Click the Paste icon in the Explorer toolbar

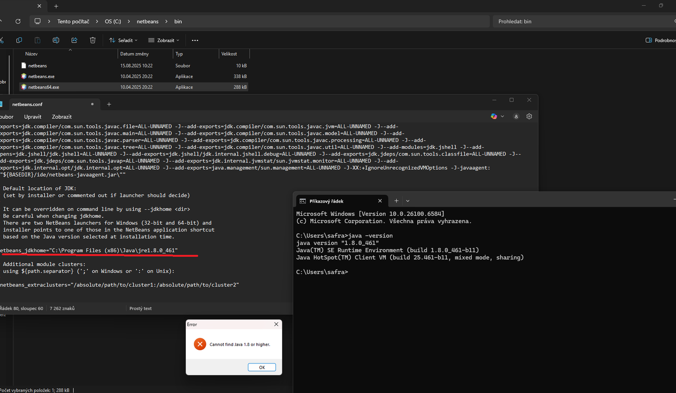pyautogui.click(x=37, y=40)
